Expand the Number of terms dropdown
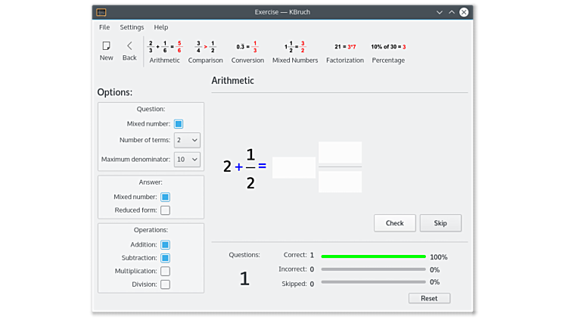 tap(187, 140)
